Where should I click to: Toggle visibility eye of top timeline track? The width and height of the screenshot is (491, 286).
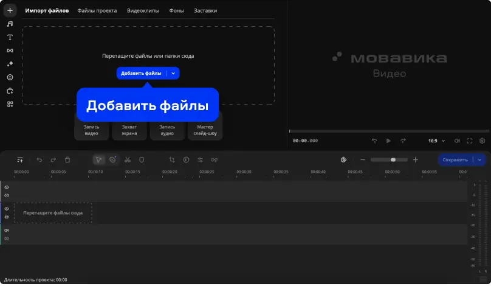[x=7, y=187]
